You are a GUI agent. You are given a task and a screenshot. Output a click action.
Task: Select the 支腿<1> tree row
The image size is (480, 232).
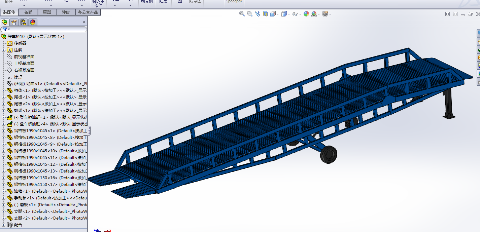(x=47, y=211)
